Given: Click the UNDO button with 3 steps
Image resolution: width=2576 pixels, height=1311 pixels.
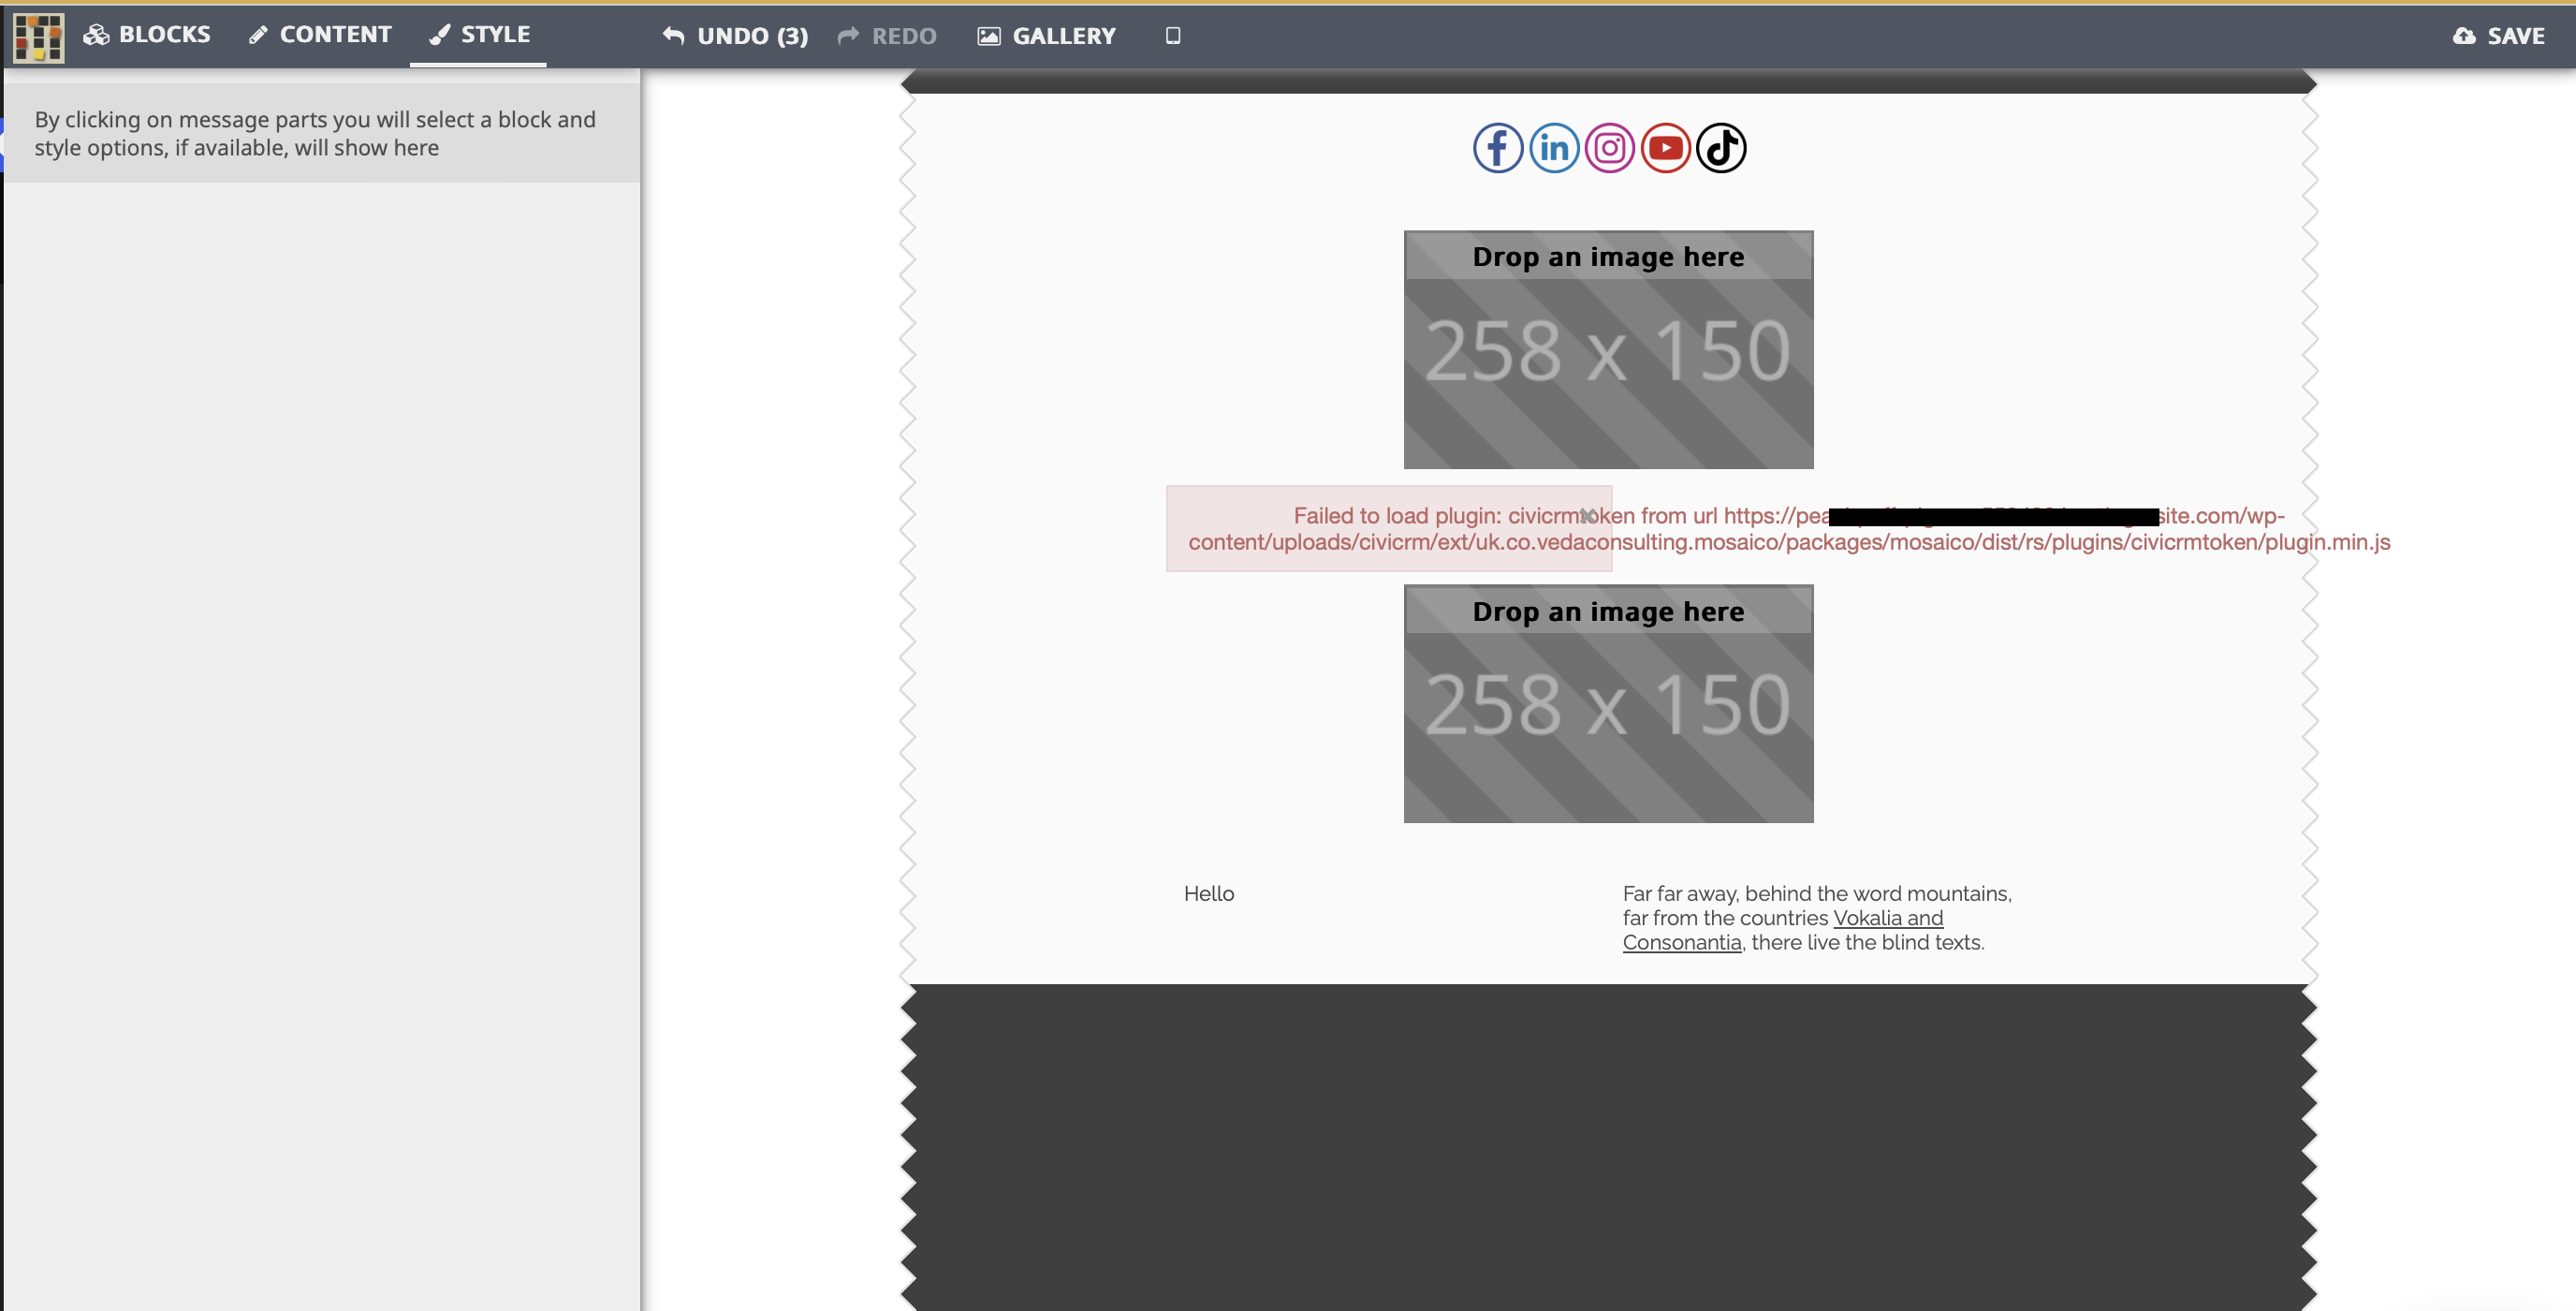Looking at the screenshot, I should tap(737, 34).
